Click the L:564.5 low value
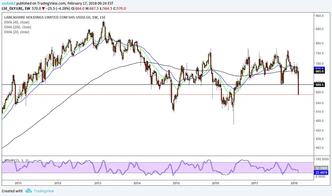The image size is (332, 196). [x=106, y=9]
